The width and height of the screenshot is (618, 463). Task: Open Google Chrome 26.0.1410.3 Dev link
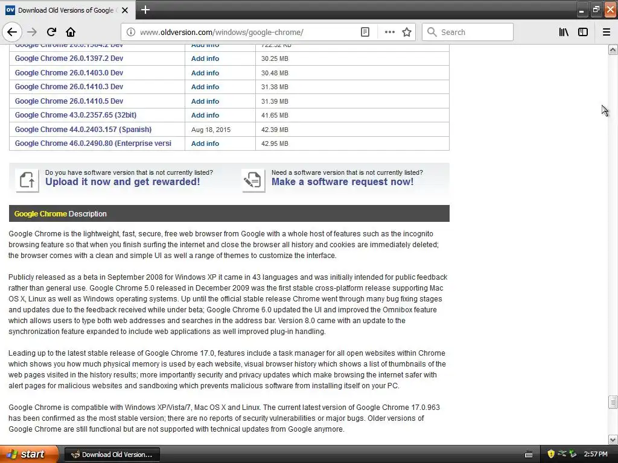pyautogui.click(x=69, y=87)
